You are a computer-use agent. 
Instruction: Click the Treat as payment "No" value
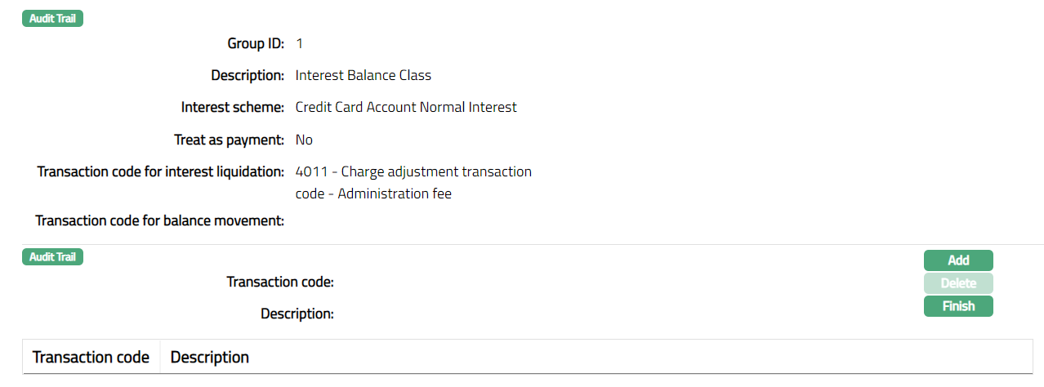click(x=304, y=140)
